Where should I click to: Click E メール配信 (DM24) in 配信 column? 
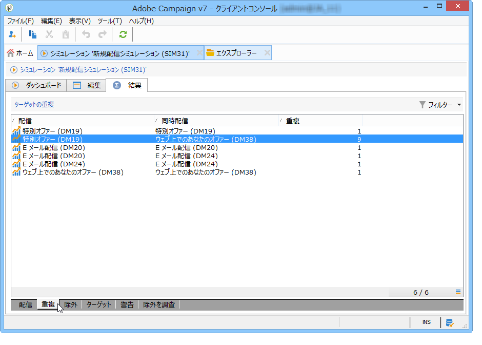click(x=54, y=164)
